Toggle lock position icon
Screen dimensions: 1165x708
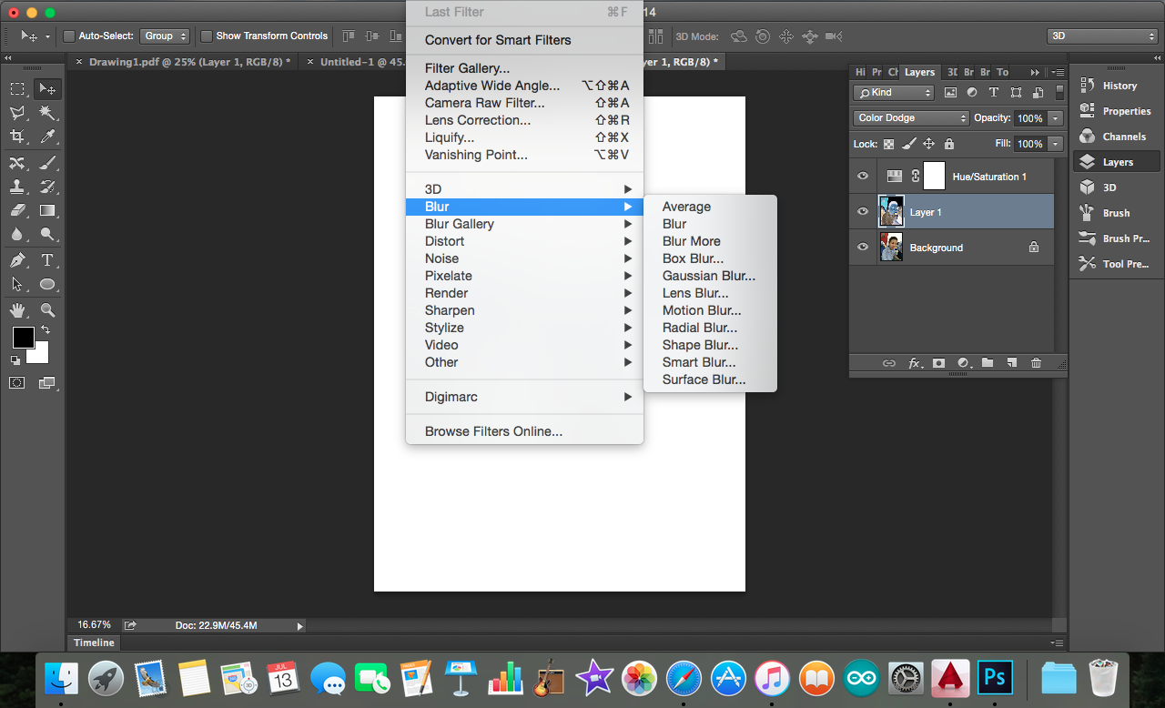click(929, 144)
